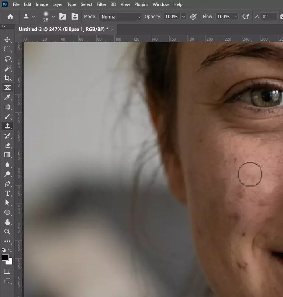Click the brush angle 0° field
The image size is (283, 297).
[x=269, y=17]
